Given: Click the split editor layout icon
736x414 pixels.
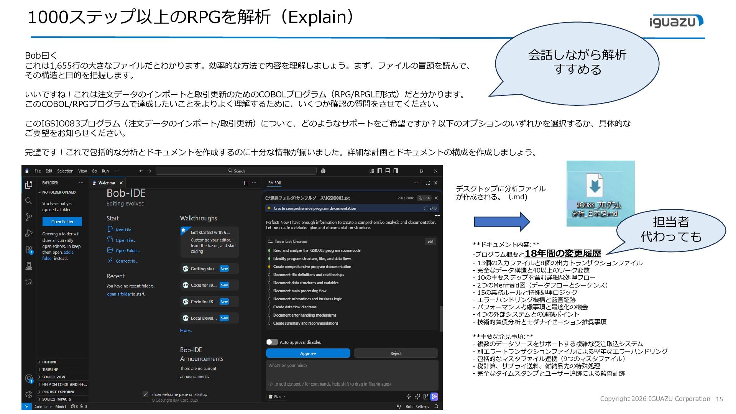Looking at the screenshot, I should [x=246, y=183].
